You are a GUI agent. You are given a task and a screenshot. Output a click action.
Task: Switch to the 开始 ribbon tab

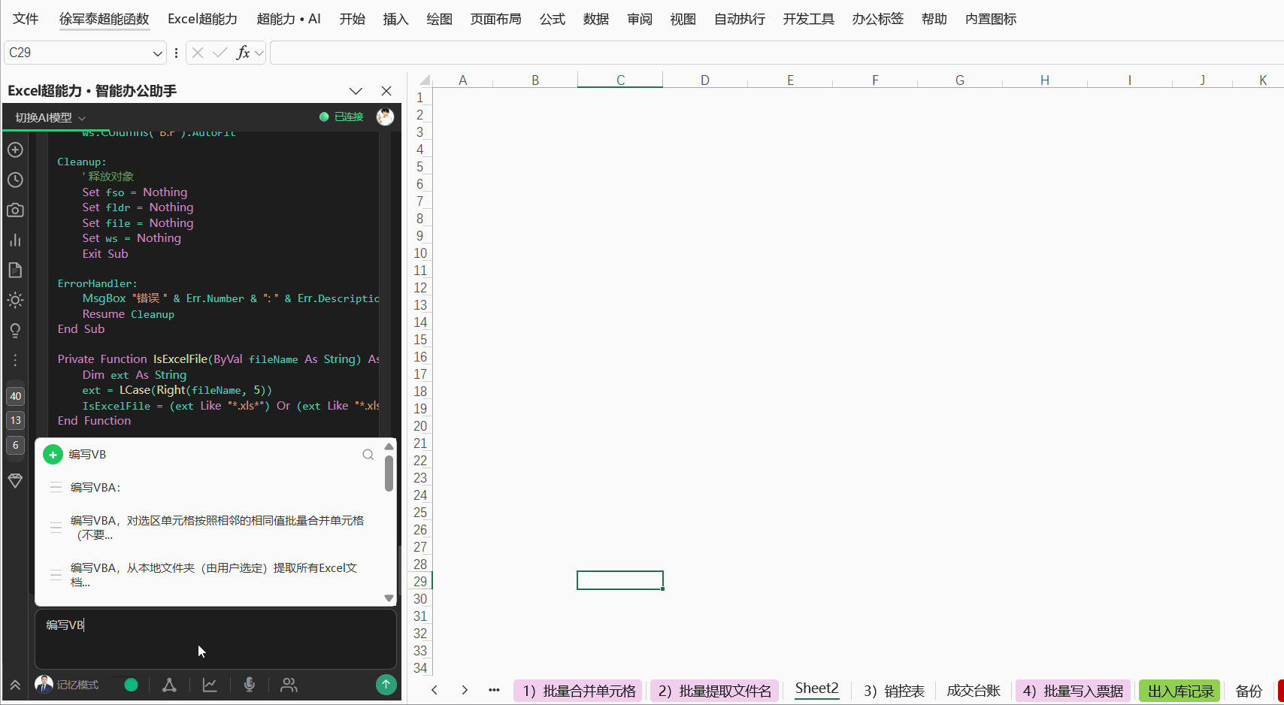click(352, 19)
